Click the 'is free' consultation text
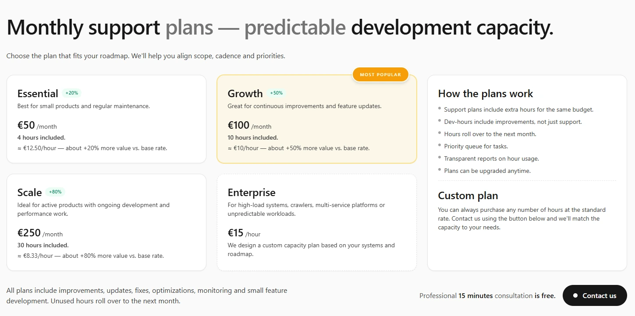Screen dimensions: 635x316 pyautogui.click(x=545, y=295)
